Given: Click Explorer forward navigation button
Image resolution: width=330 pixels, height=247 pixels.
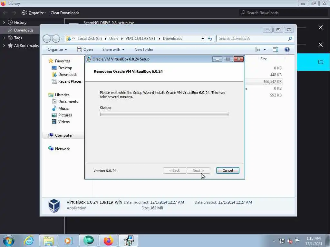Looking at the screenshot, I should pos(56,39).
